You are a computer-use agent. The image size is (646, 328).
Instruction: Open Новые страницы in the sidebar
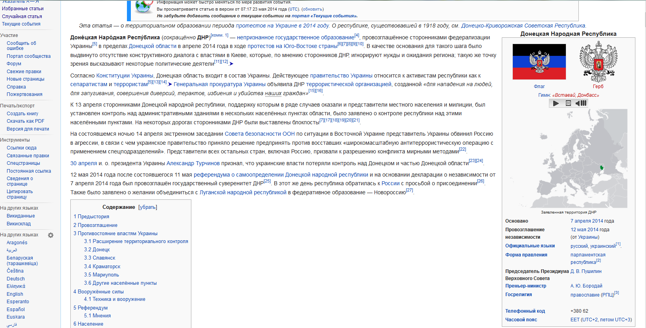click(26, 79)
